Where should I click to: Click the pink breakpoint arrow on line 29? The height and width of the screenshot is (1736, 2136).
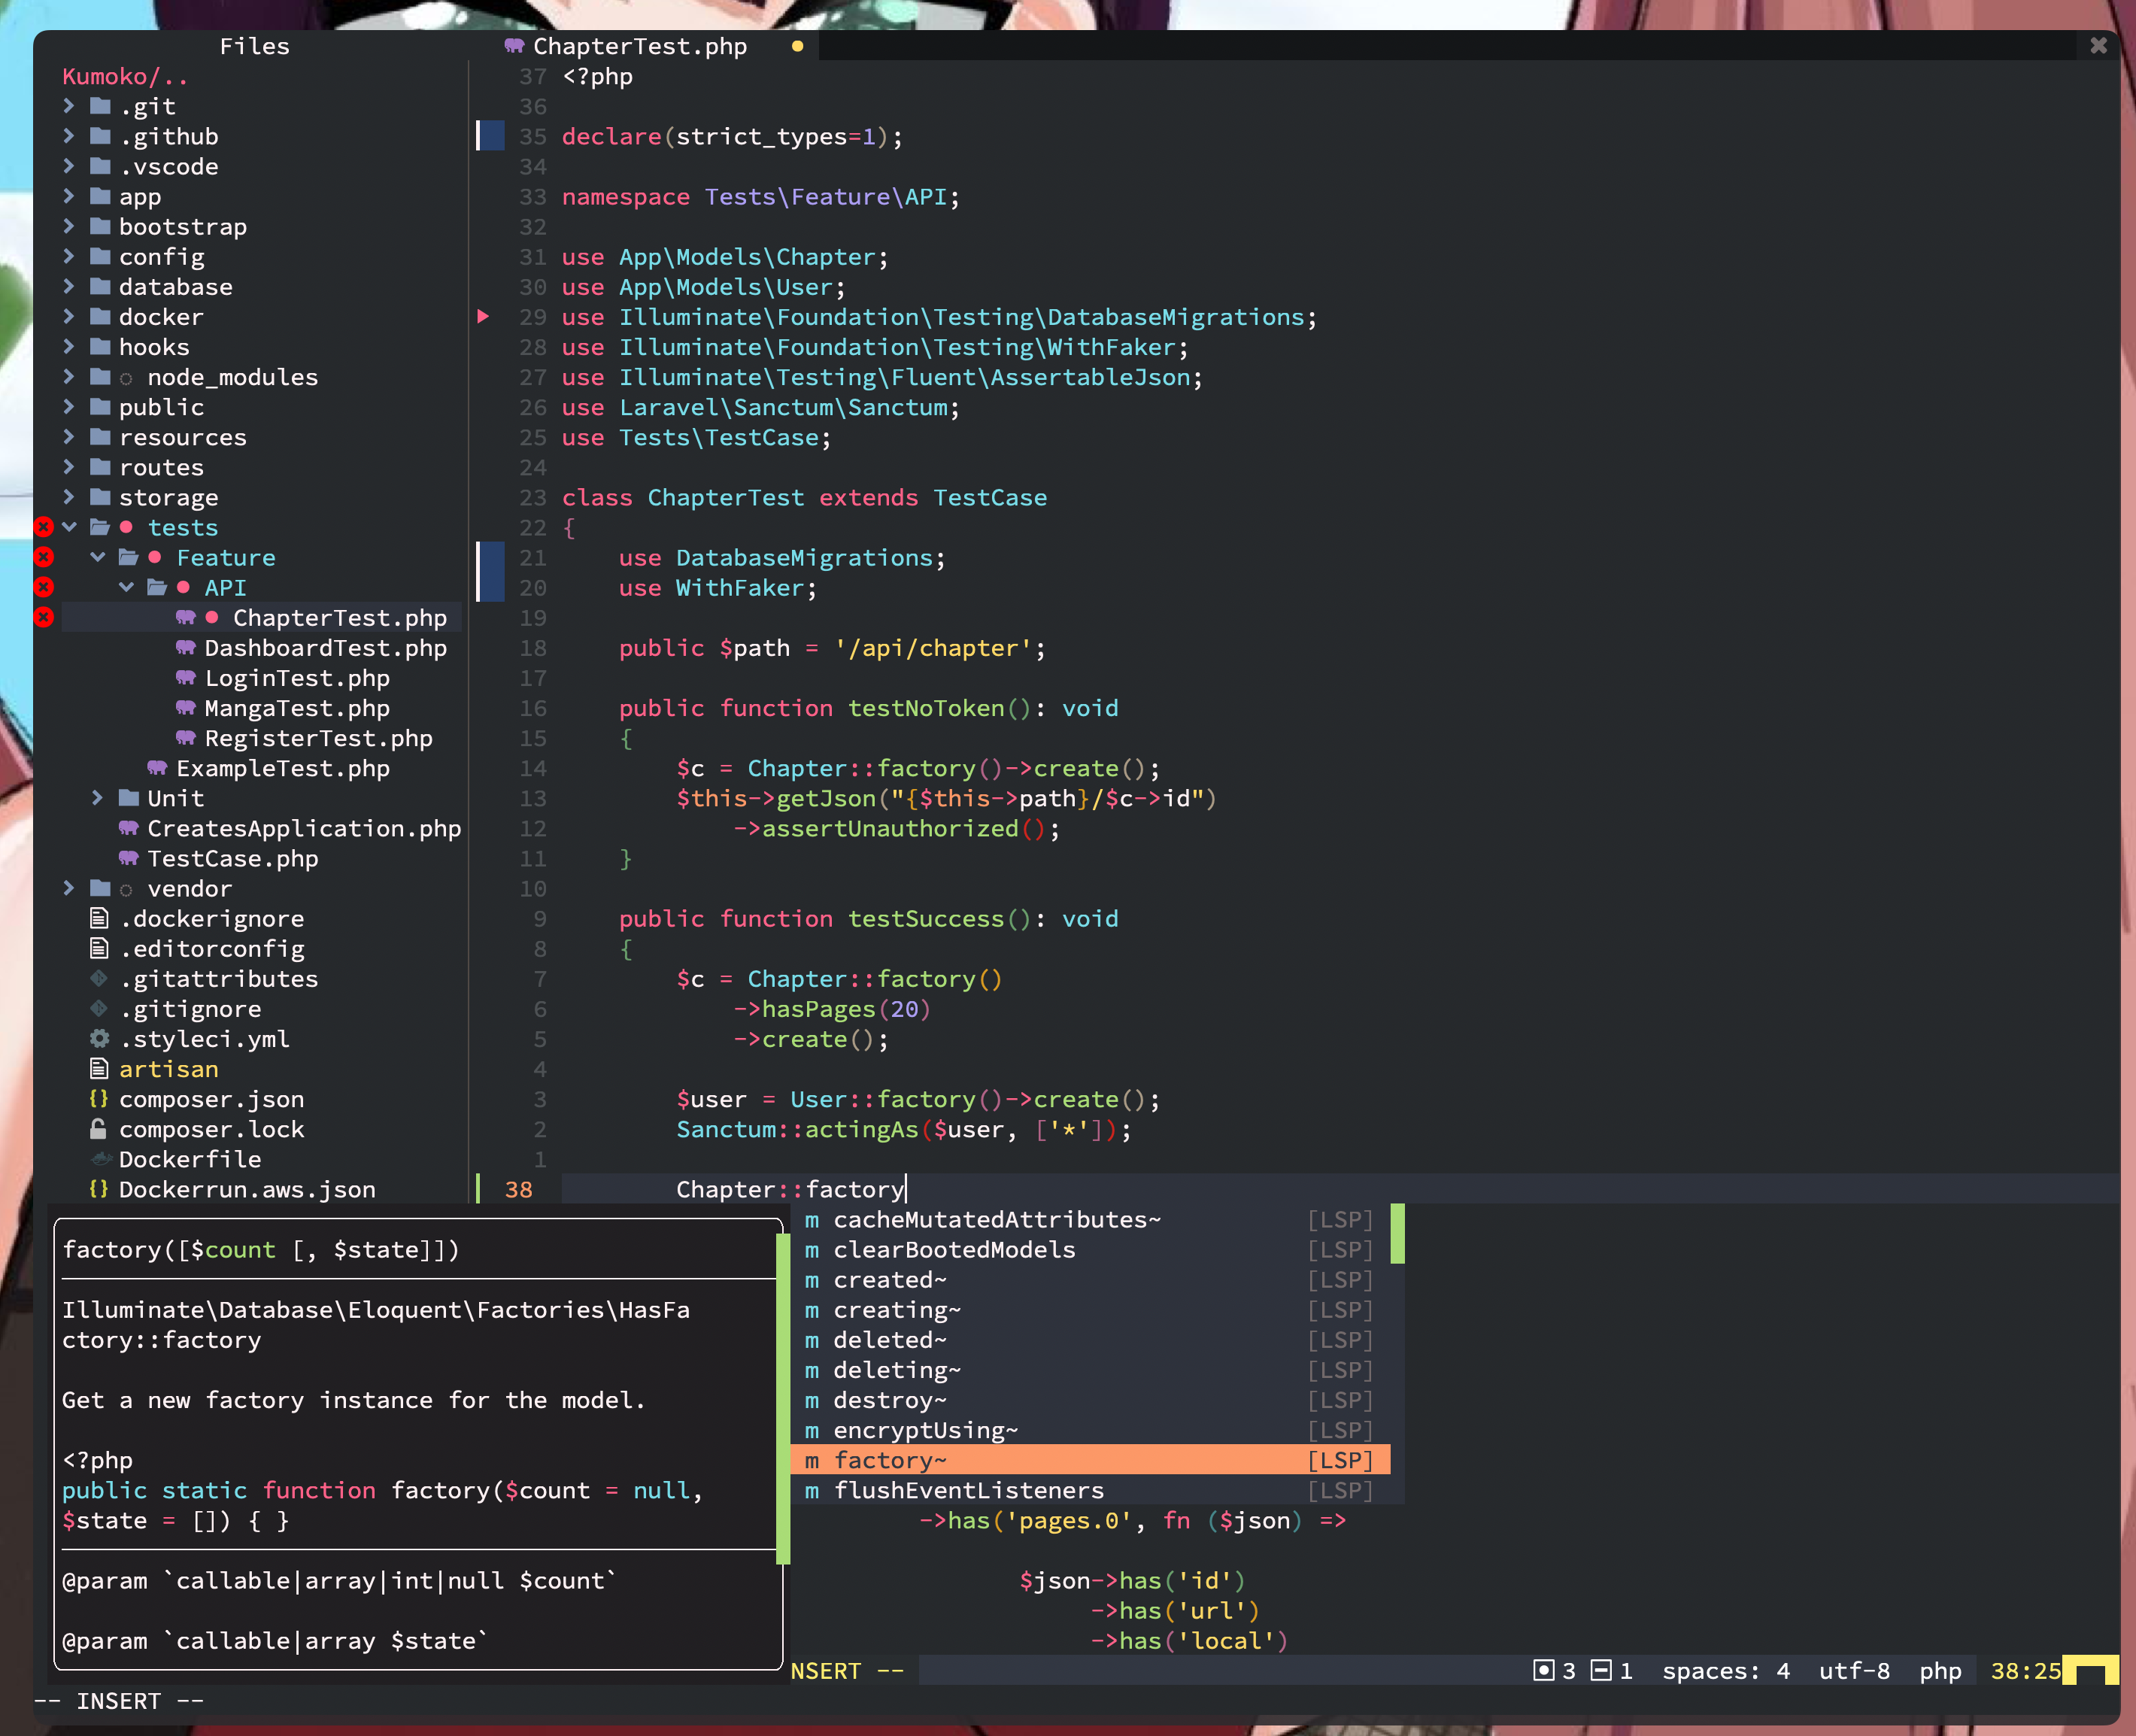(483, 317)
